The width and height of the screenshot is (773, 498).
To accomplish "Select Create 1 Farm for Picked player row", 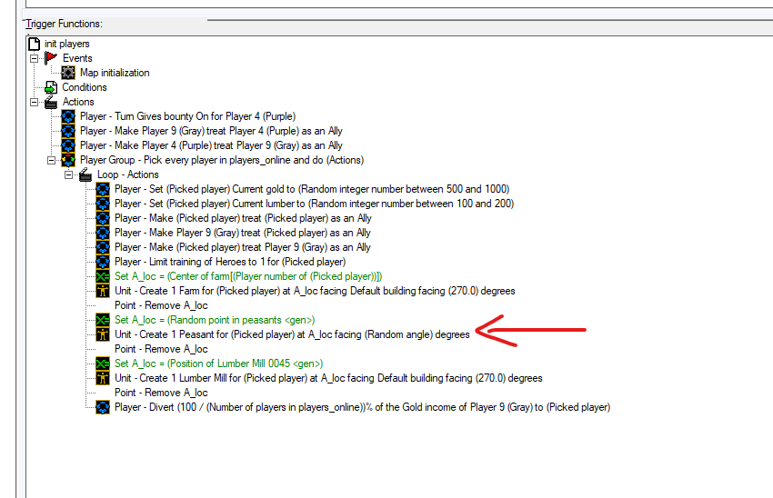I will click(x=315, y=291).
